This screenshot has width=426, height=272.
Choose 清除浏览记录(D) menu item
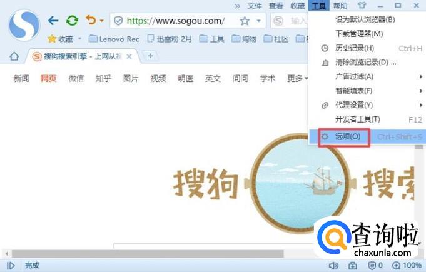coord(365,63)
